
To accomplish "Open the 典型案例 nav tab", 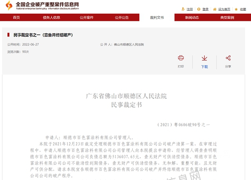I will 227,17.
